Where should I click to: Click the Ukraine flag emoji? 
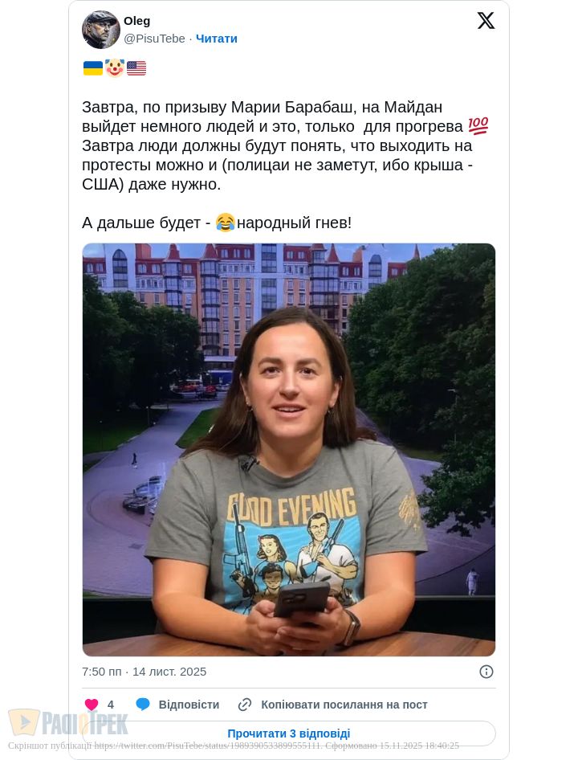(93, 68)
